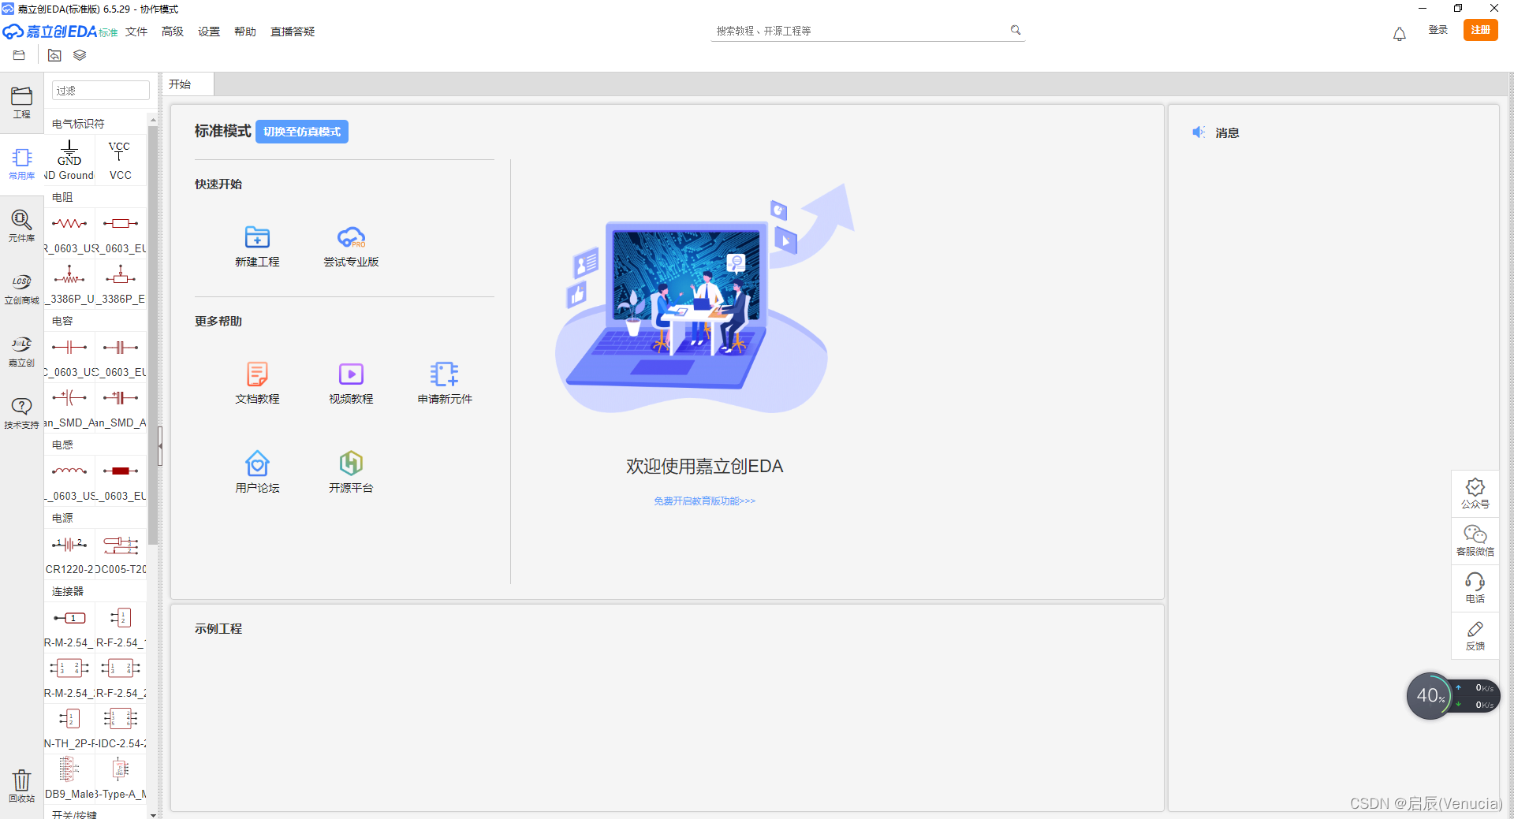Click the 反馈 feedback icon
Image resolution: width=1514 pixels, height=819 pixels.
(1475, 635)
